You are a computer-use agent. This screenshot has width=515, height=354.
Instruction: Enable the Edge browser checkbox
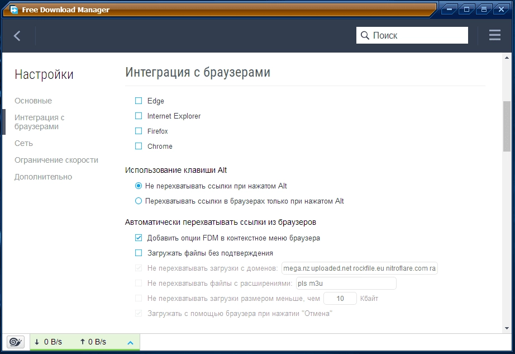tap(139, 101)
